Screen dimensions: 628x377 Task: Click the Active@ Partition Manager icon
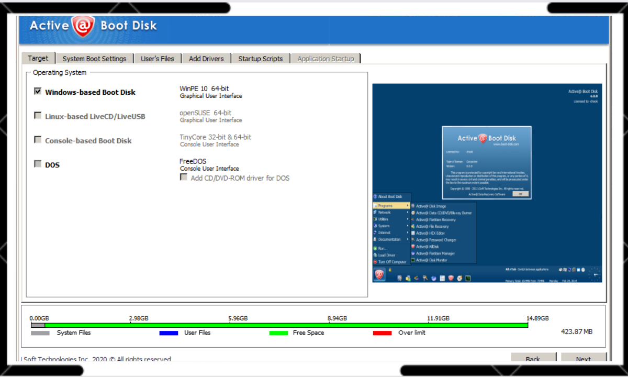tap(413, 253)
